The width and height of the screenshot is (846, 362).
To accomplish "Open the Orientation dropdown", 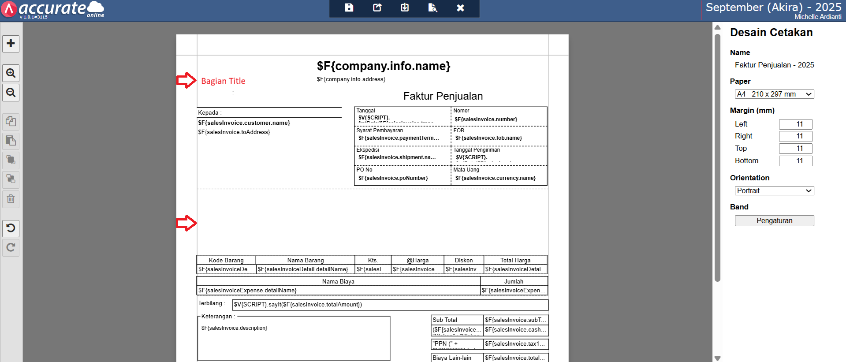I will pyautogui.click(x=774, y=191).
